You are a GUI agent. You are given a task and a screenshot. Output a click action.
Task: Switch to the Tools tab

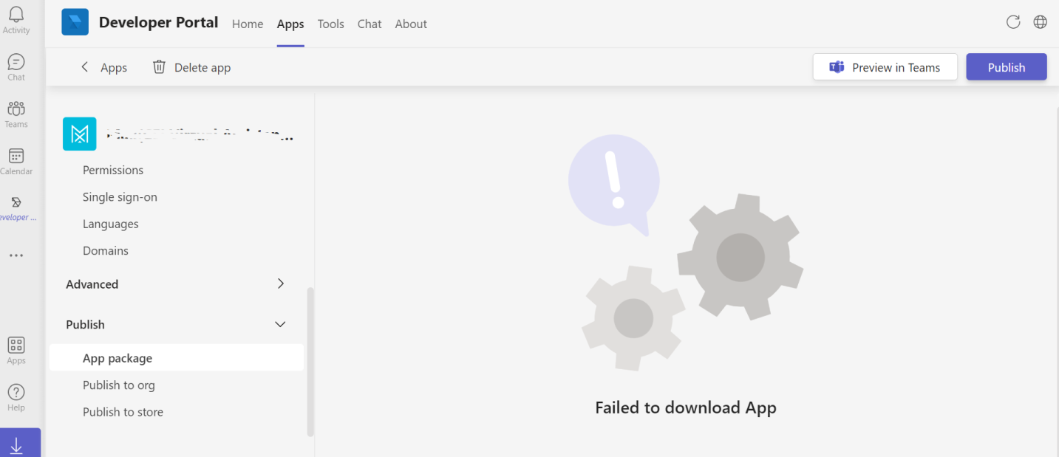[330, 24]
